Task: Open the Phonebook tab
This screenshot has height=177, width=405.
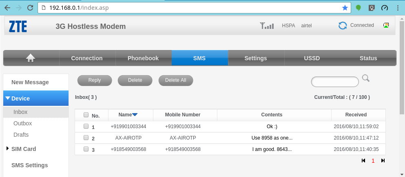Action: (143, 58)
